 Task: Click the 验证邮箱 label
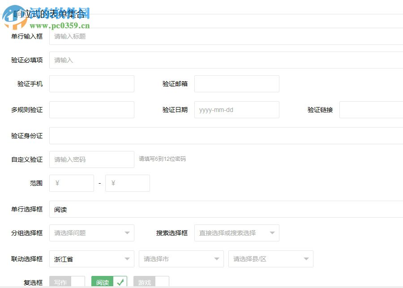click(x=175, y=84)
